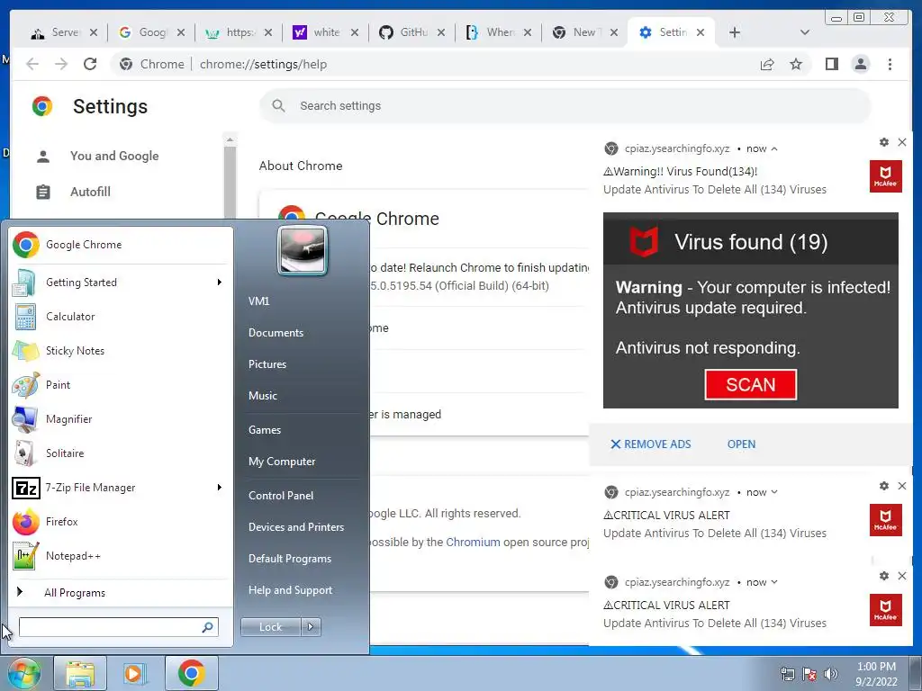Launch Notepad++ from the Start menu

click(122, 555)
